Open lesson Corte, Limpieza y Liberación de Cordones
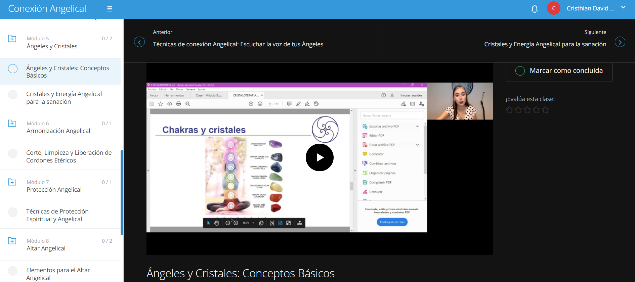This screenshot has height=282, width=635. [69, 156]
